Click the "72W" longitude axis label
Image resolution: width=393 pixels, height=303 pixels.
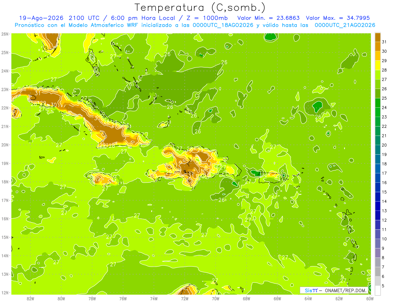[x=185, y=299]
